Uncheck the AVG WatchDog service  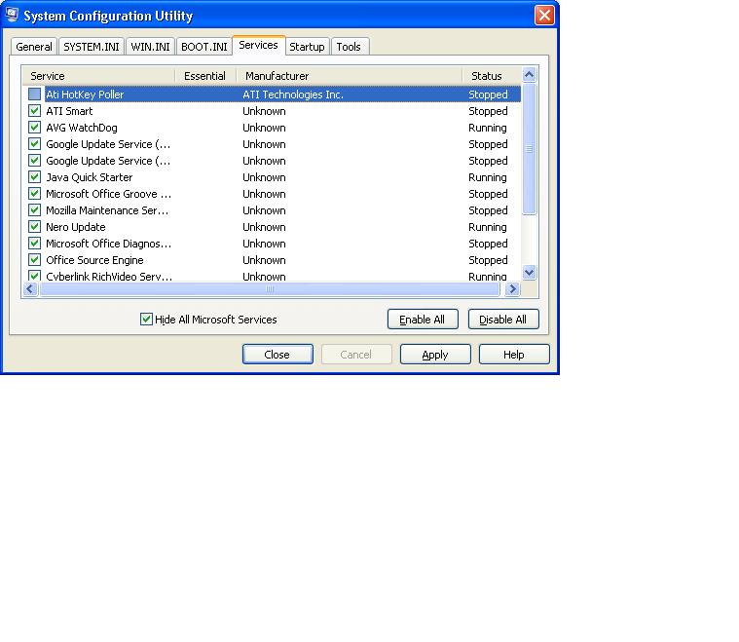tap(34, 128)
